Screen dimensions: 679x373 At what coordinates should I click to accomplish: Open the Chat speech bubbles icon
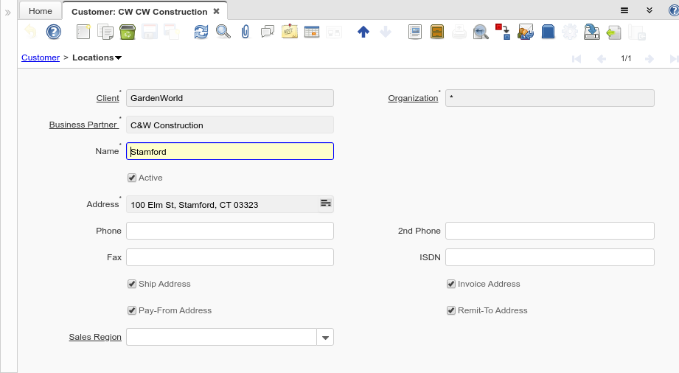pyautogui.click(x=268, y=32)
